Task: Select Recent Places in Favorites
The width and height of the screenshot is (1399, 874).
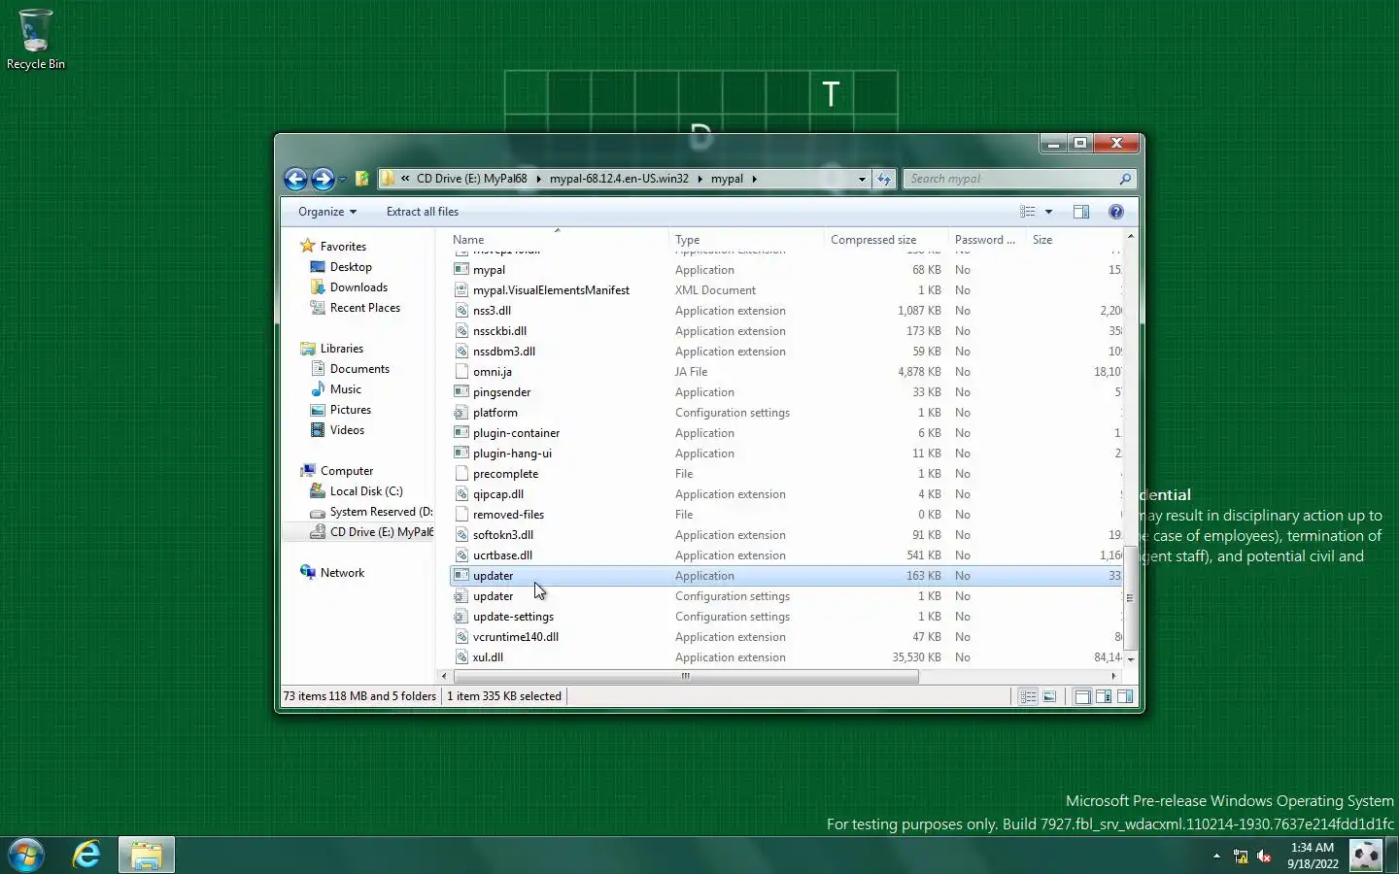Action: pyautogui.click(x=364, y=308)
